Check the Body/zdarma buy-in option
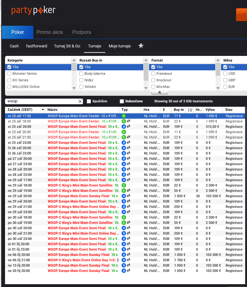The height and width of the screenshot is (287, 247). tap(81, 73)
